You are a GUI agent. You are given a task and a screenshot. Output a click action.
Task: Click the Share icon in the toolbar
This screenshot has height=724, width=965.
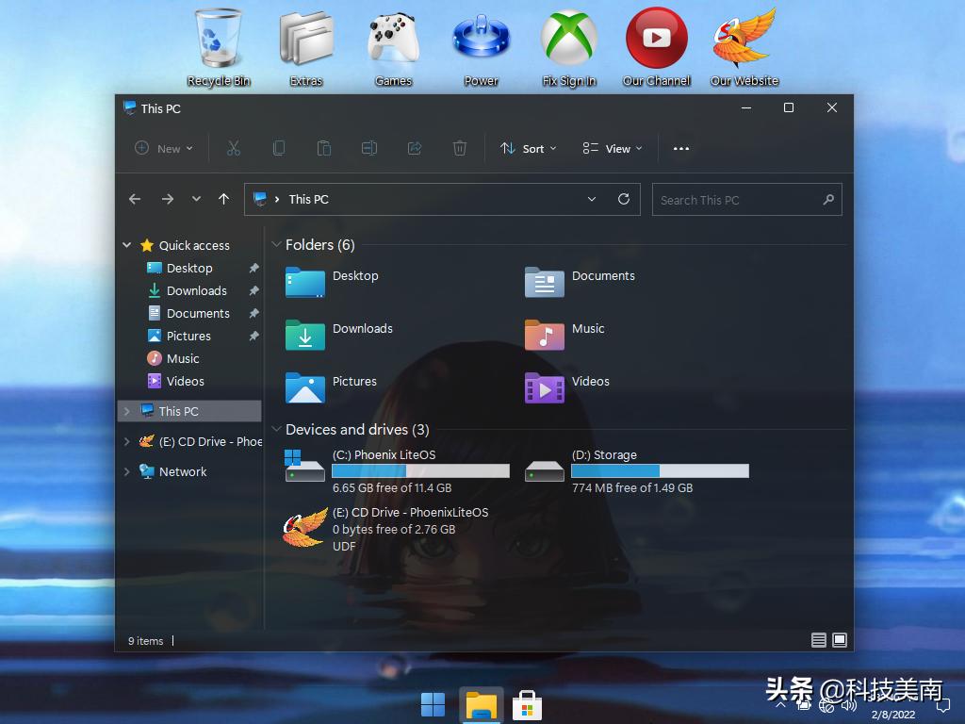414,148
